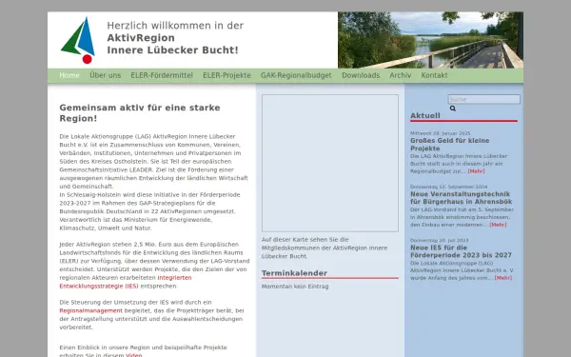This screenshot has height=357, width=571.
Task: Go to ELER-Fördermittel page
Action: 162,75
